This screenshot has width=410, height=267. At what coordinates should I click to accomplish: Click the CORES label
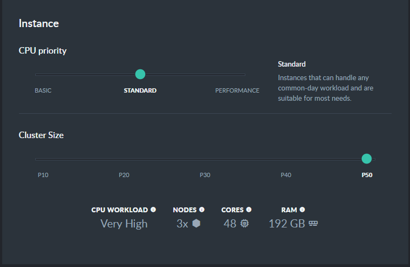point(232,210)
